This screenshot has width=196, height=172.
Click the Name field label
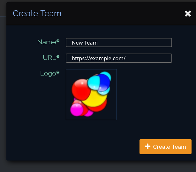click(x=47, y=42)
